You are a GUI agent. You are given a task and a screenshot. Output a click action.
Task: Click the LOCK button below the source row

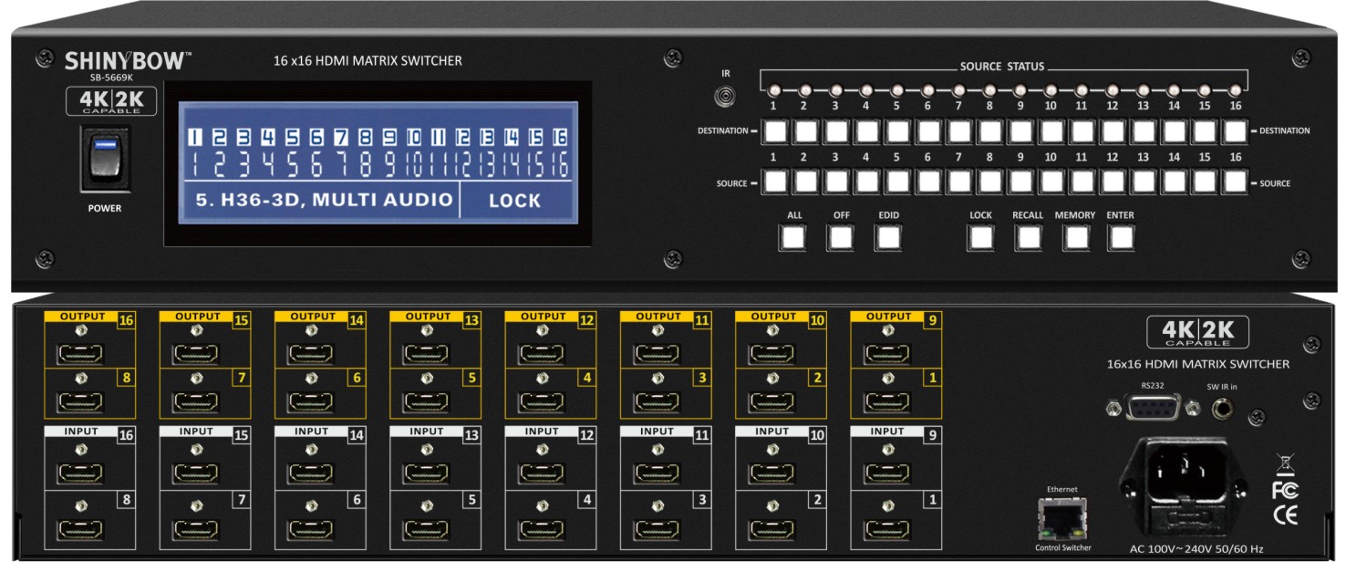click(x=981, y=237)
